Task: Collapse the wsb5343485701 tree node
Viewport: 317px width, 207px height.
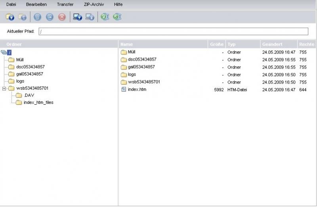Action: 4,88
